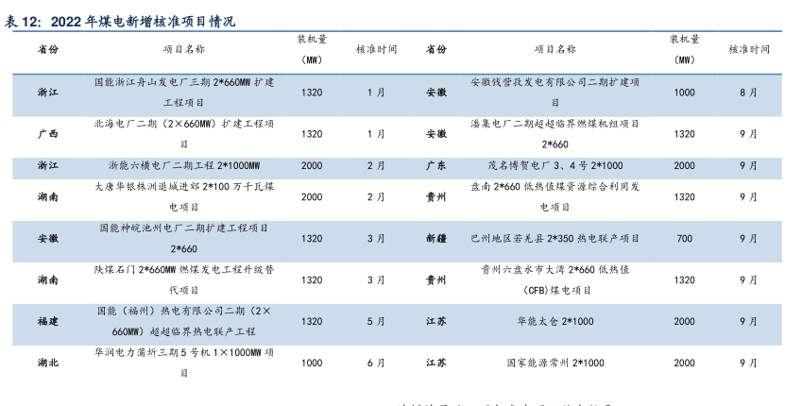Click province '贵州' in the 六盘水市大湾 row
This screenshot has height=406, width=802.
coord(436,279)
